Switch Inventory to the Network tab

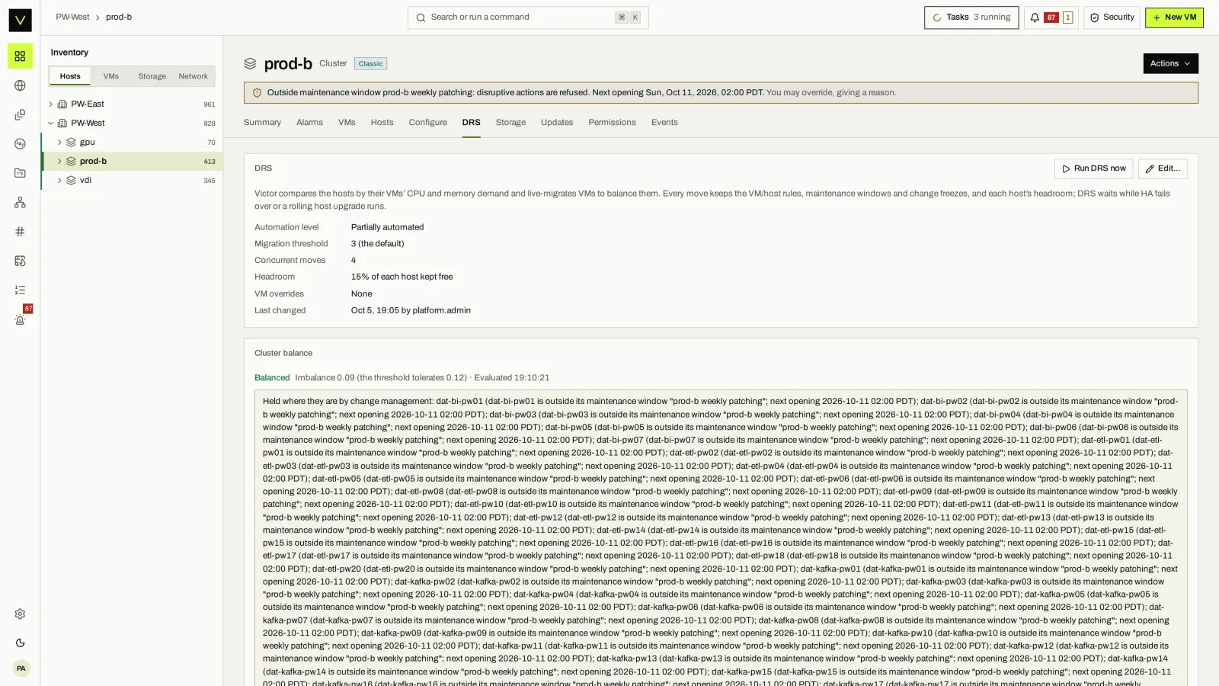193,76
